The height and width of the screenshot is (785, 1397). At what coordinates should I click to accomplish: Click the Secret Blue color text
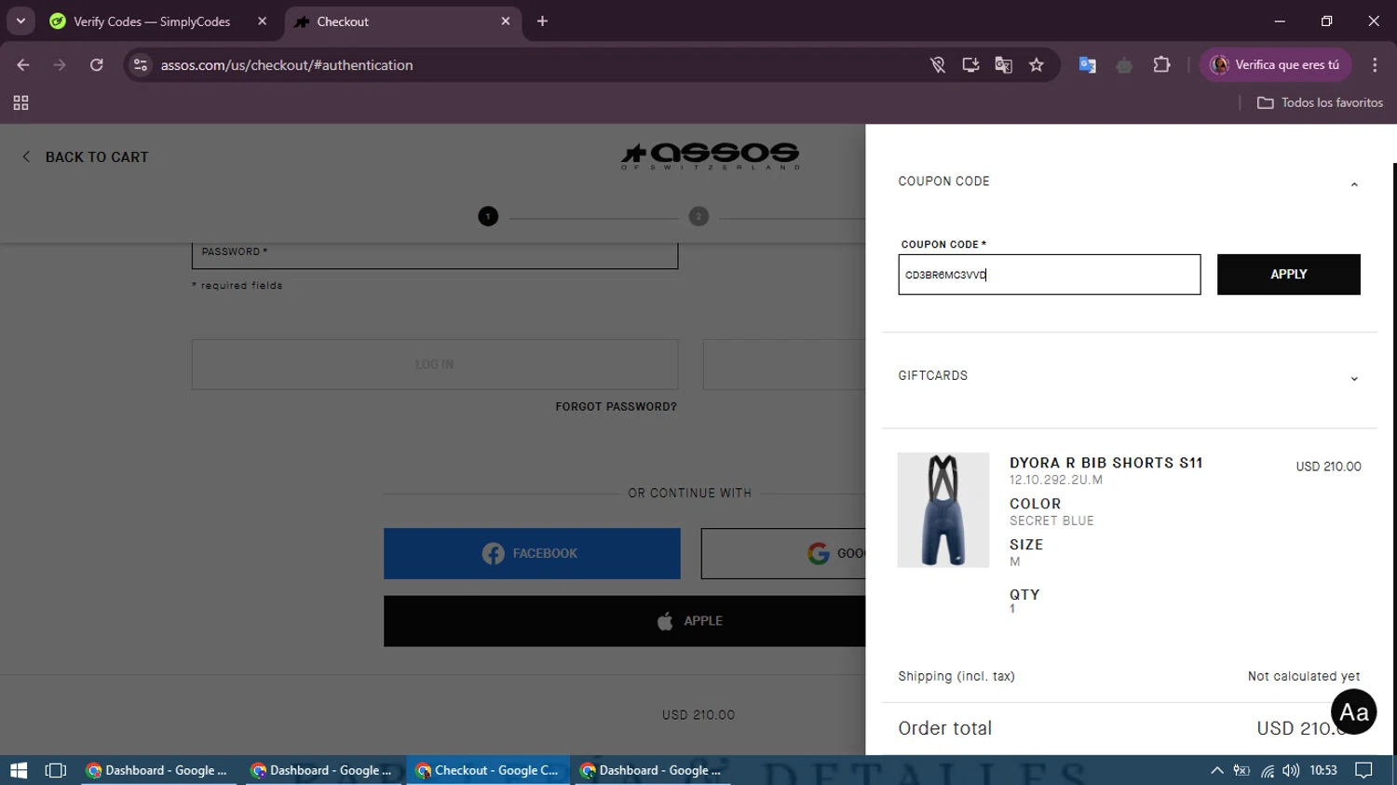coord(1051,521)
